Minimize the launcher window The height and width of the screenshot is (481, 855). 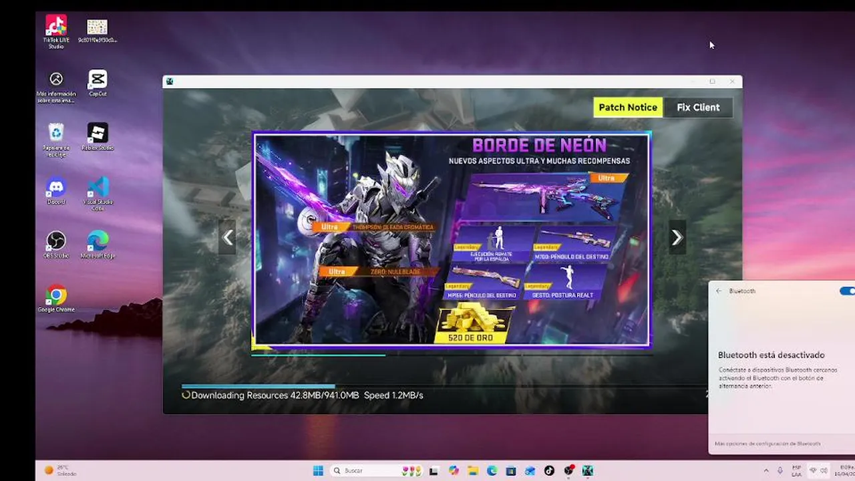coord(693,82)
